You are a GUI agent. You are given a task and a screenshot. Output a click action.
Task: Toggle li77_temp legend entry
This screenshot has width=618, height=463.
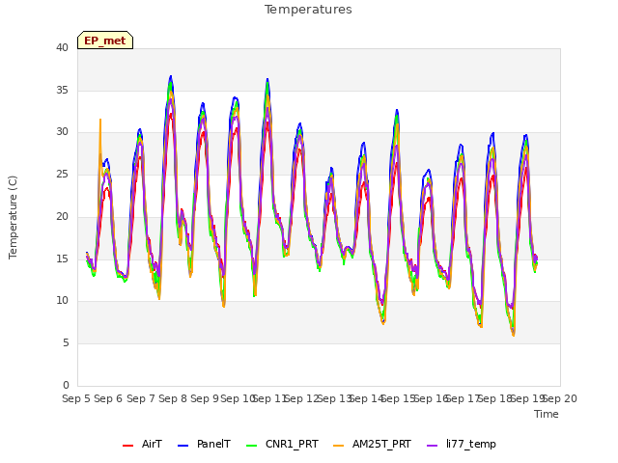[x=462, y=444]
